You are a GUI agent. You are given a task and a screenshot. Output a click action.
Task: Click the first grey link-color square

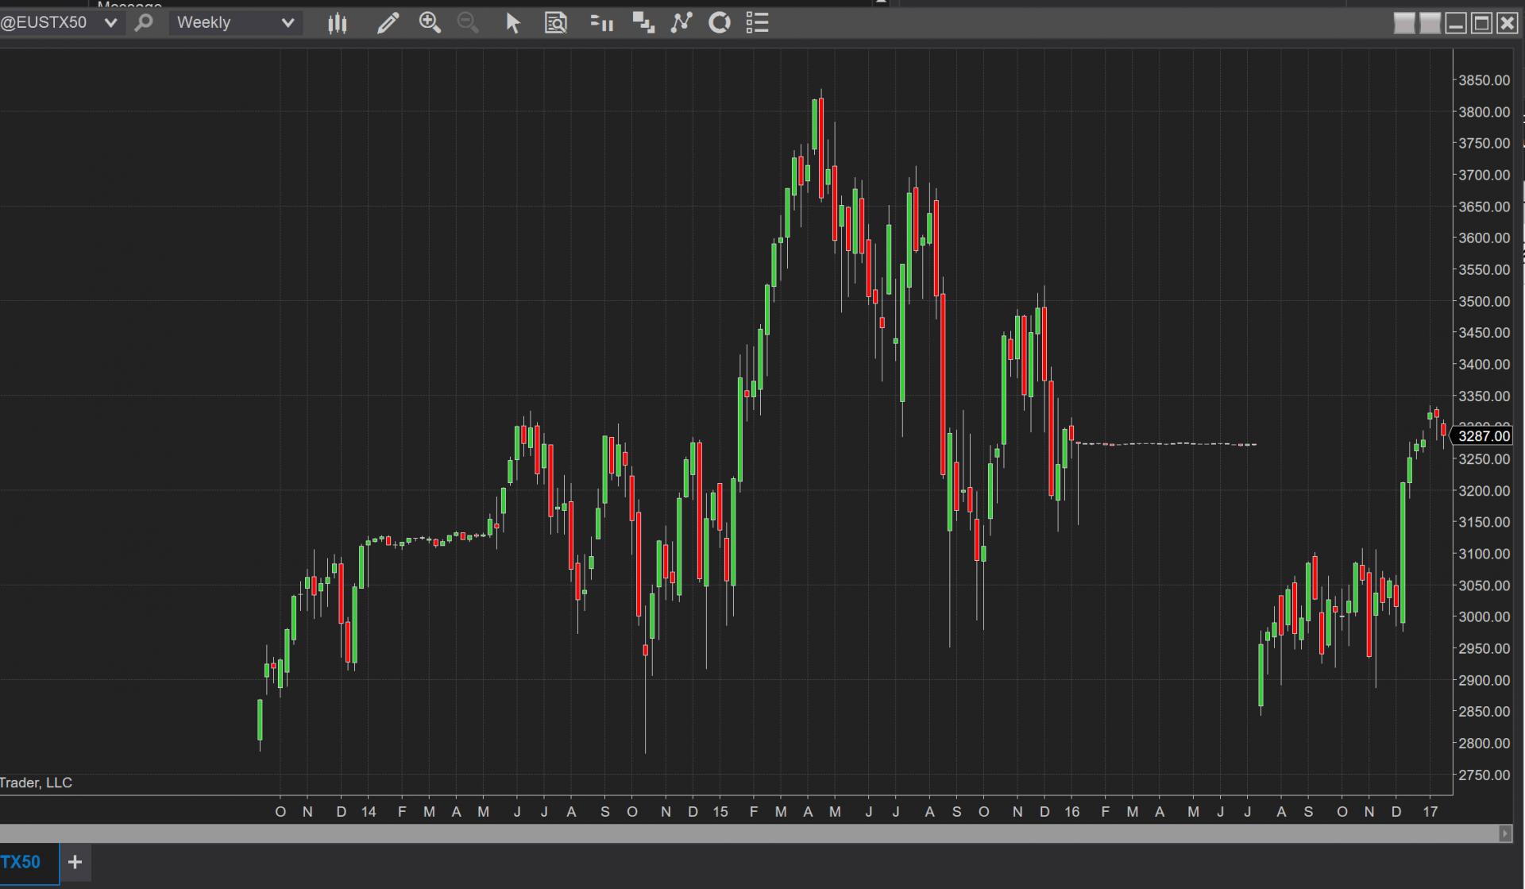tap(1404, 23)
